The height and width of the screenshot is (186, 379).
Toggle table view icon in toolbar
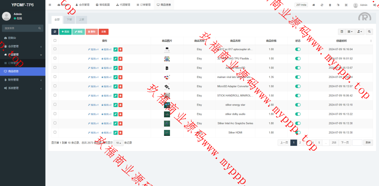coord(342,32)
